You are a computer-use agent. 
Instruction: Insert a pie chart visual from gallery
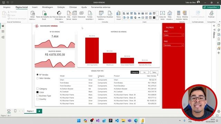pos(124,18)
